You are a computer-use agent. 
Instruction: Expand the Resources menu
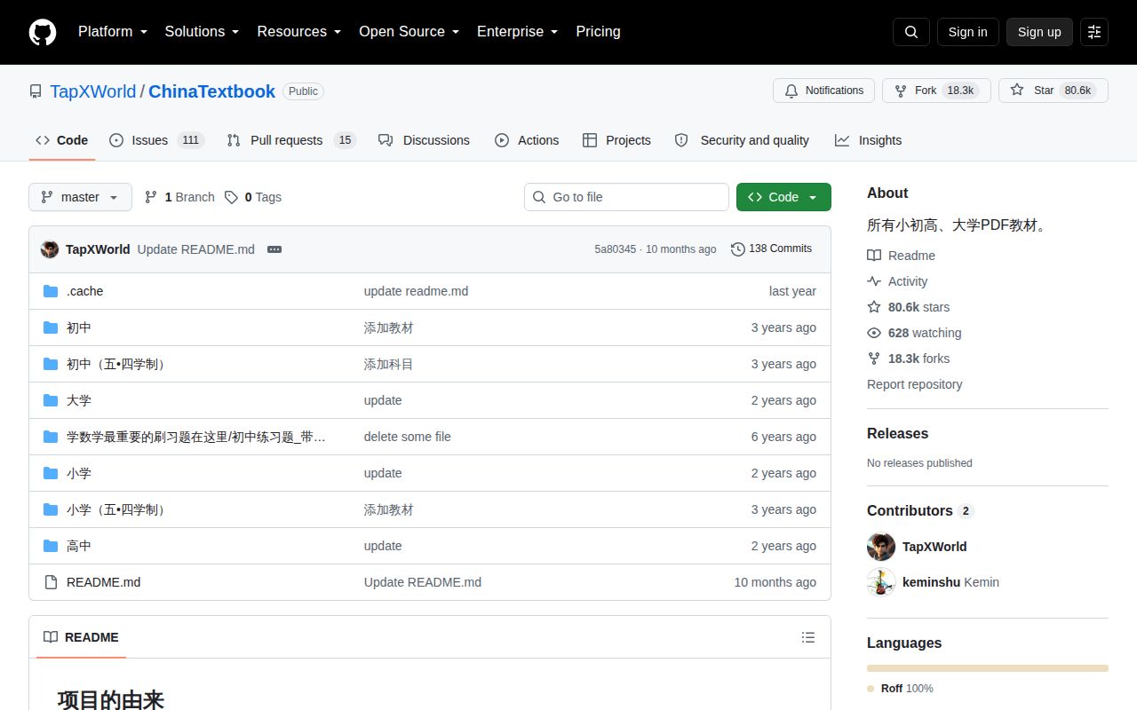299,32
